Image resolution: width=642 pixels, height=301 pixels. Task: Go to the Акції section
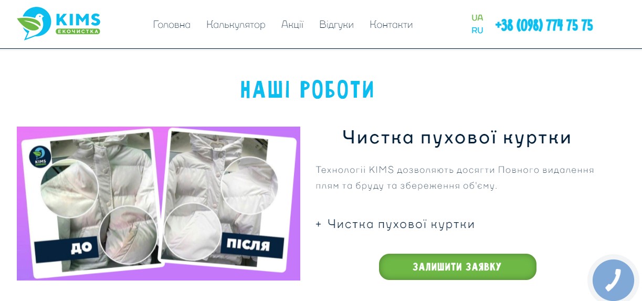[292, 25]
